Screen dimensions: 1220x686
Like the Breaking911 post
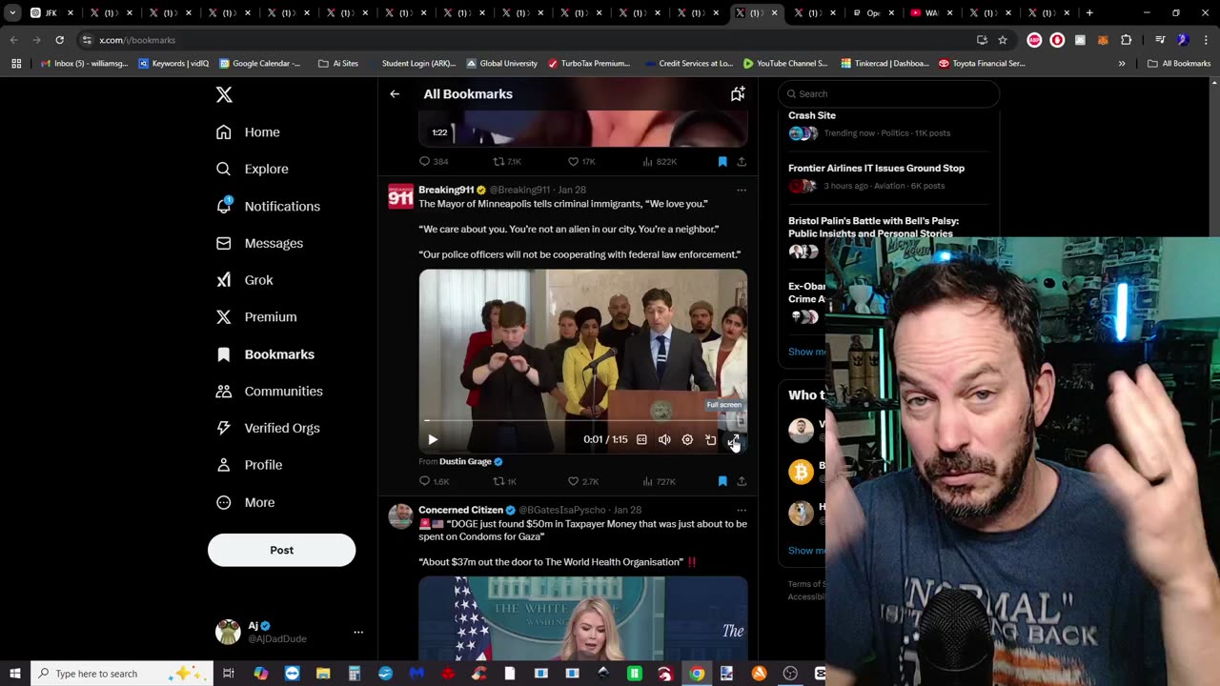[582, 481]
